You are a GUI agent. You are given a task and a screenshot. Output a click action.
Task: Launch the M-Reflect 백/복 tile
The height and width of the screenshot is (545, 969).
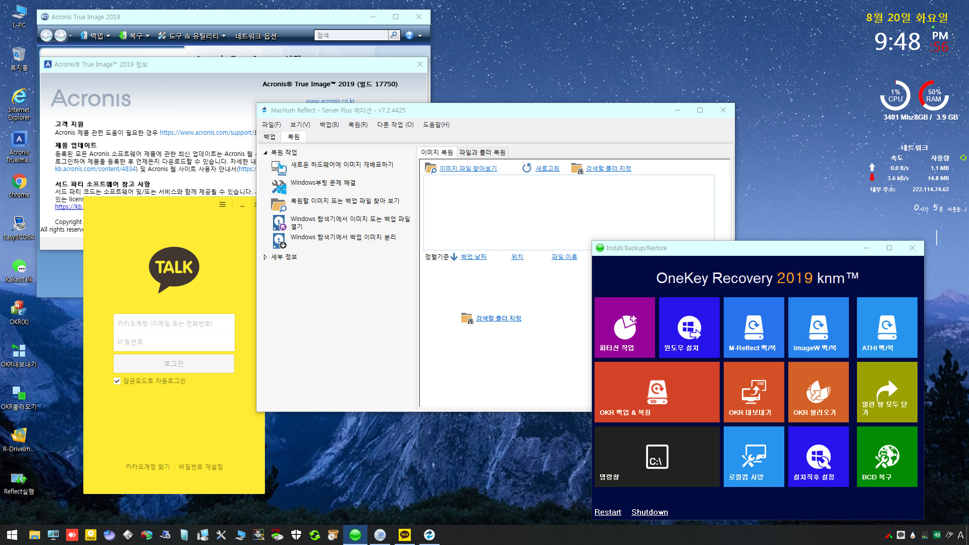tap(753, 328)
